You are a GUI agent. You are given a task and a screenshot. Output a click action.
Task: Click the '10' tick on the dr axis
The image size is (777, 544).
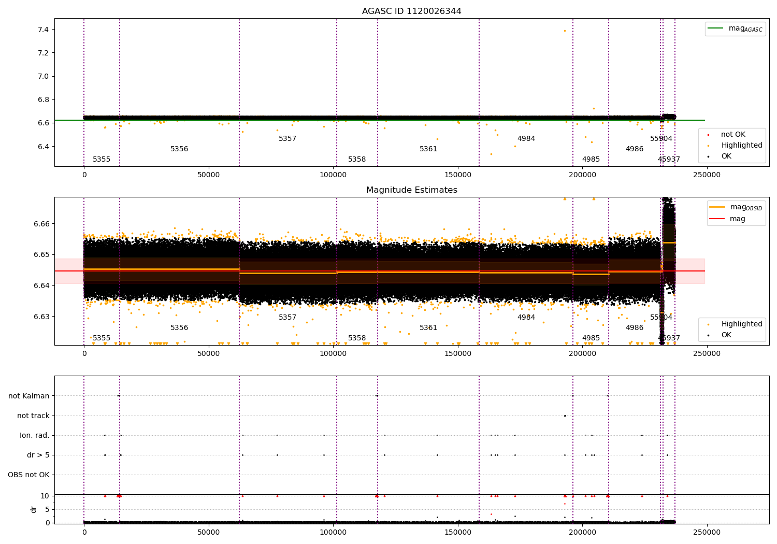(x=45, y=496)
